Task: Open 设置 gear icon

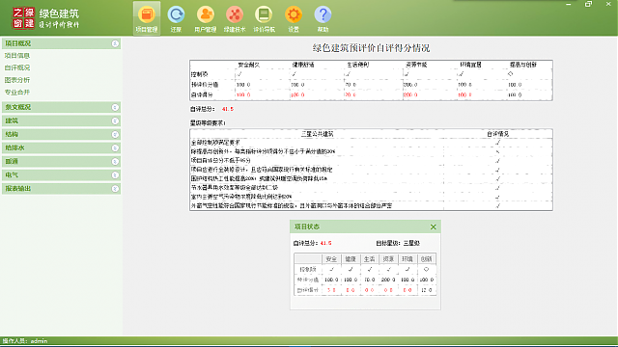Action: point(294,18)
